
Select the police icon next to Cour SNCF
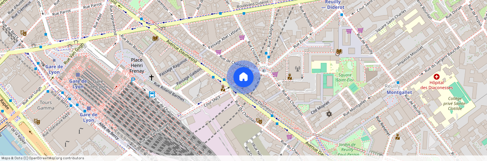click(x=223, y=89)
